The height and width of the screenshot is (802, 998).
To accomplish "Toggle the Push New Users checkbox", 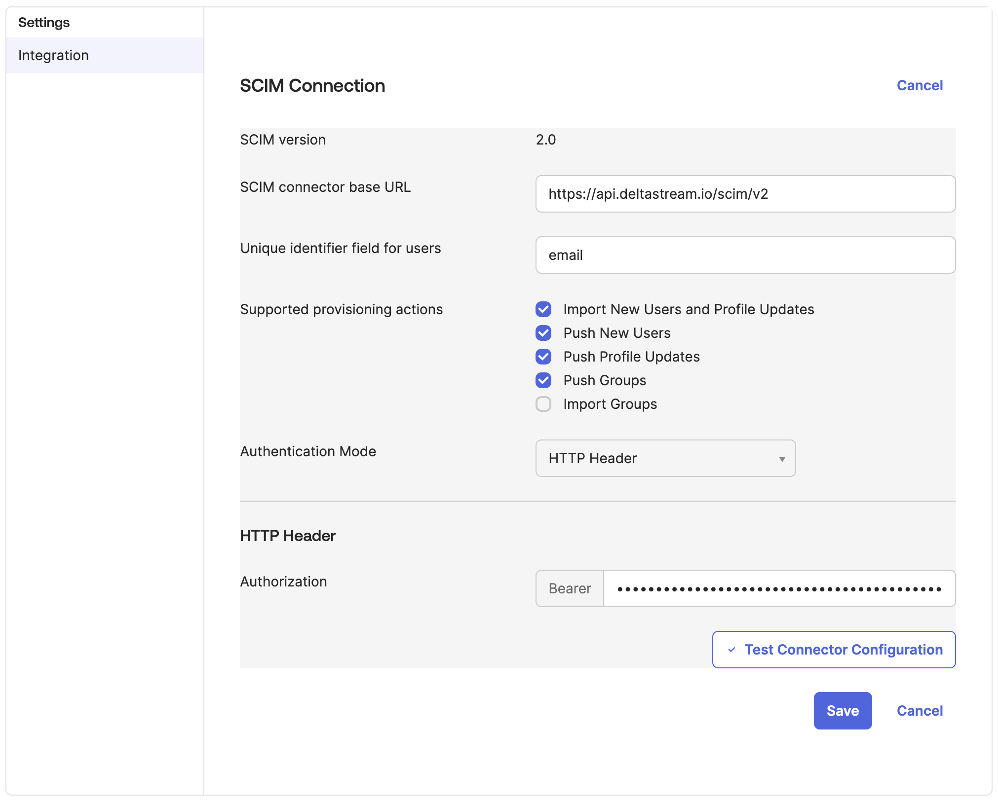I will [543, 333].
